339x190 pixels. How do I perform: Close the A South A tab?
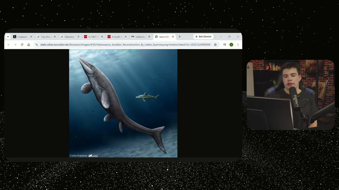coord(126,37)
